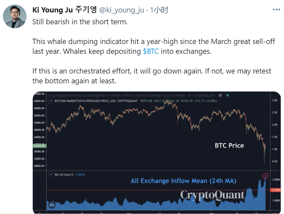Click the red circle marker at inflow peak
284x214 pixels.
(x=265, y=176)
